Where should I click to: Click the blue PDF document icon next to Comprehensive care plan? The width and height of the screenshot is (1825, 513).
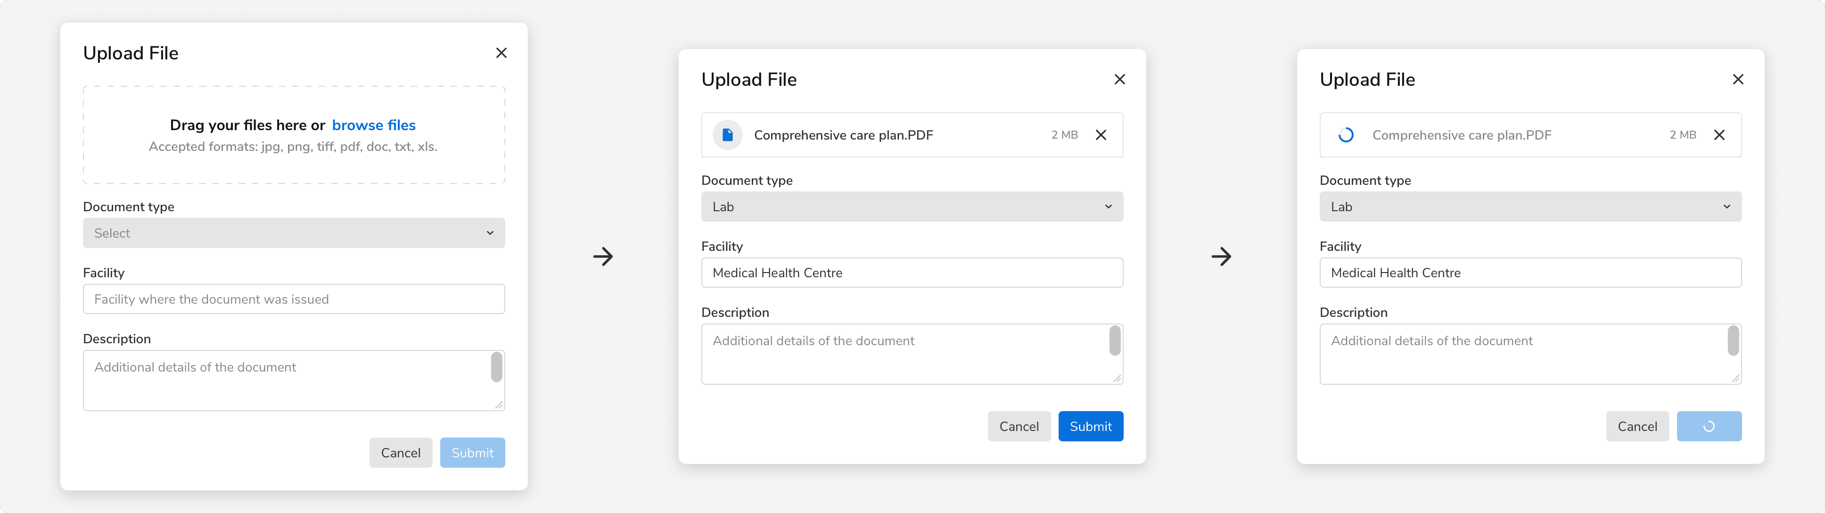pyautogui.click(x=727, y=135)
